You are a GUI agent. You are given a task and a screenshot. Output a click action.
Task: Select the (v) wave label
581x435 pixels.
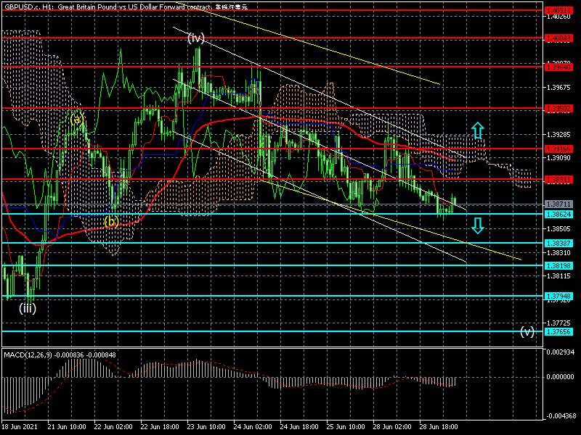528,331
